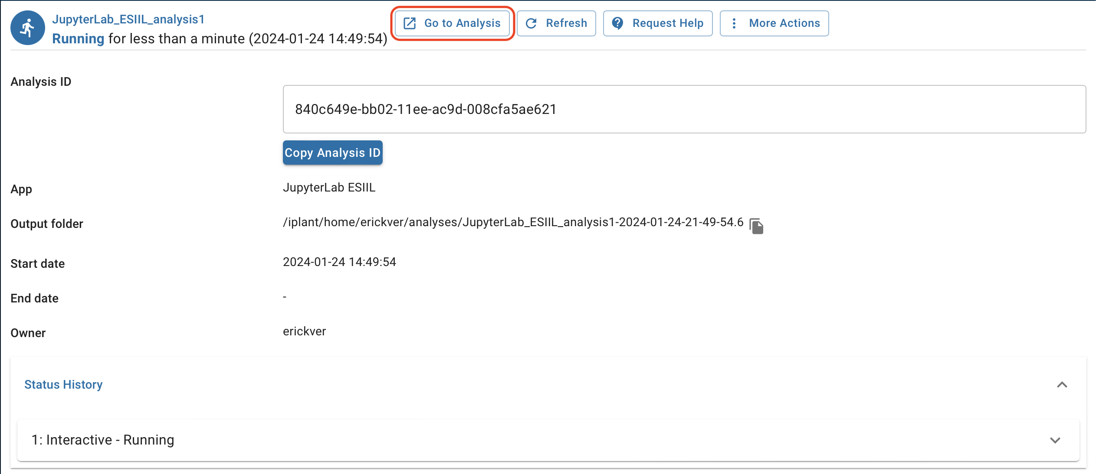Click the running-person status icon
This screenshot has width=1096, height=474.
(x=27, y=28)
